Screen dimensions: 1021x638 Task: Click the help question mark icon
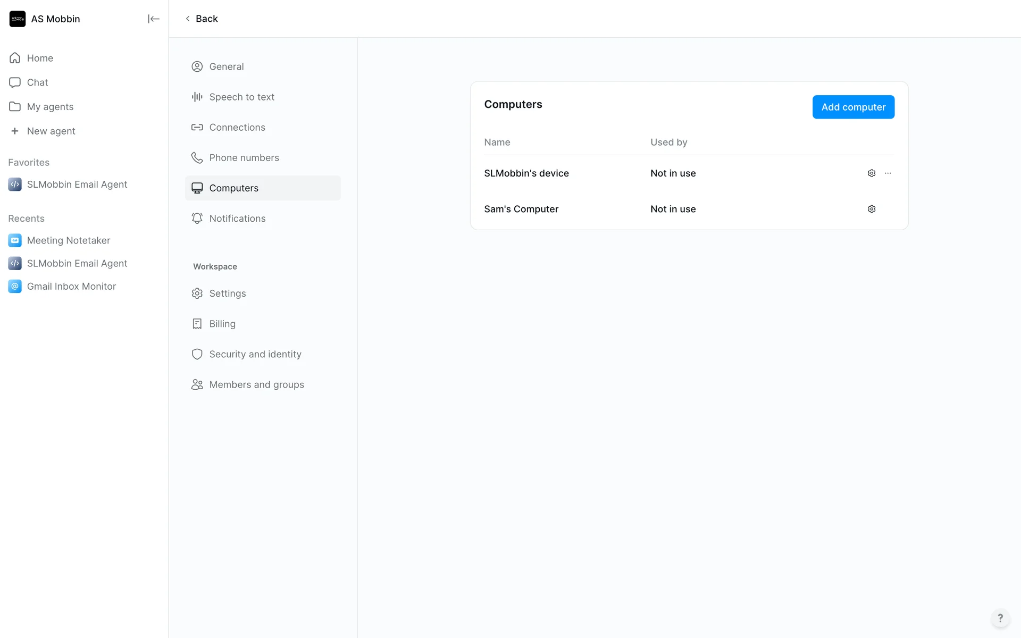pos(1000,618)
